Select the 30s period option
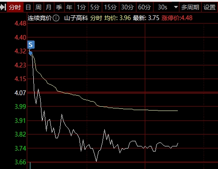The height and width of the screenshot is (169, 218). tap(162, 7)
